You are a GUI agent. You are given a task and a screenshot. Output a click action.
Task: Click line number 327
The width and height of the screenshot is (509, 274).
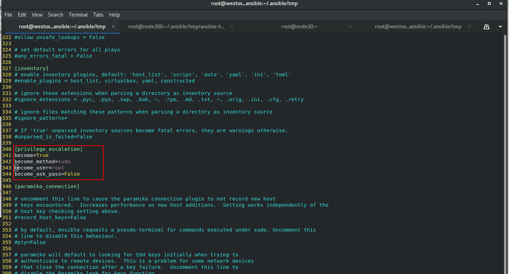pyautogui.click(x=7, y=68)
